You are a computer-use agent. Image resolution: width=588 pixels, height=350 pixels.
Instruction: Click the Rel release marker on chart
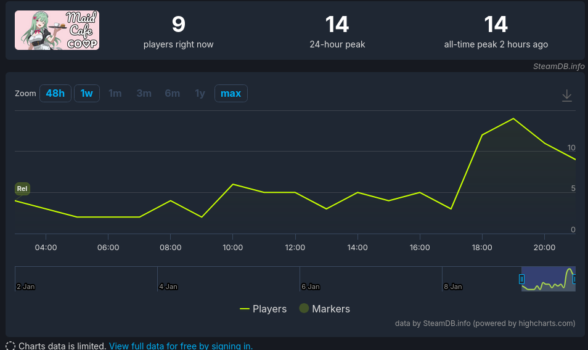[x=22, y=189]
